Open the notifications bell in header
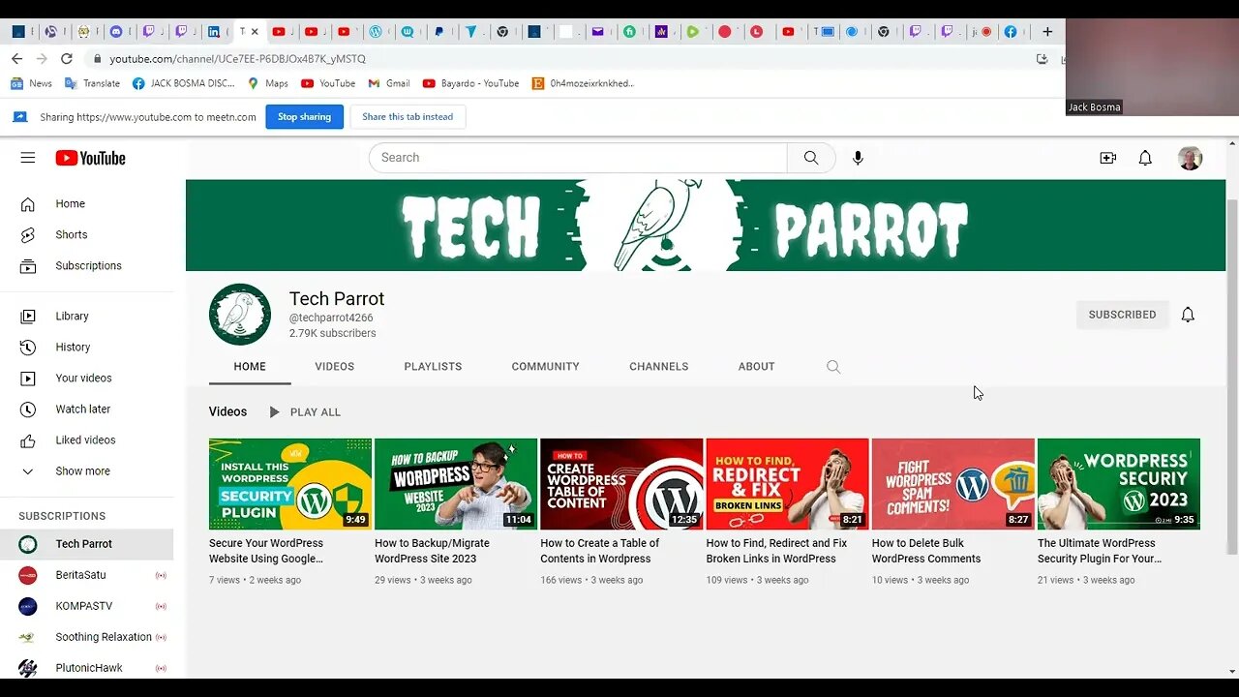 [x=1145, y=158]
